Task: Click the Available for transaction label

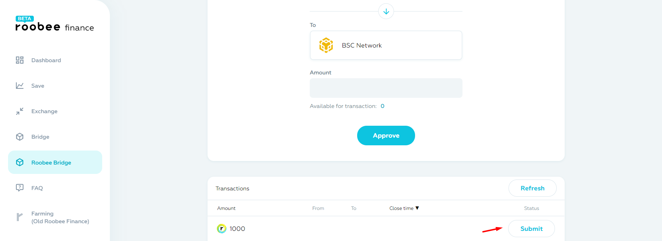Action: 343,106
